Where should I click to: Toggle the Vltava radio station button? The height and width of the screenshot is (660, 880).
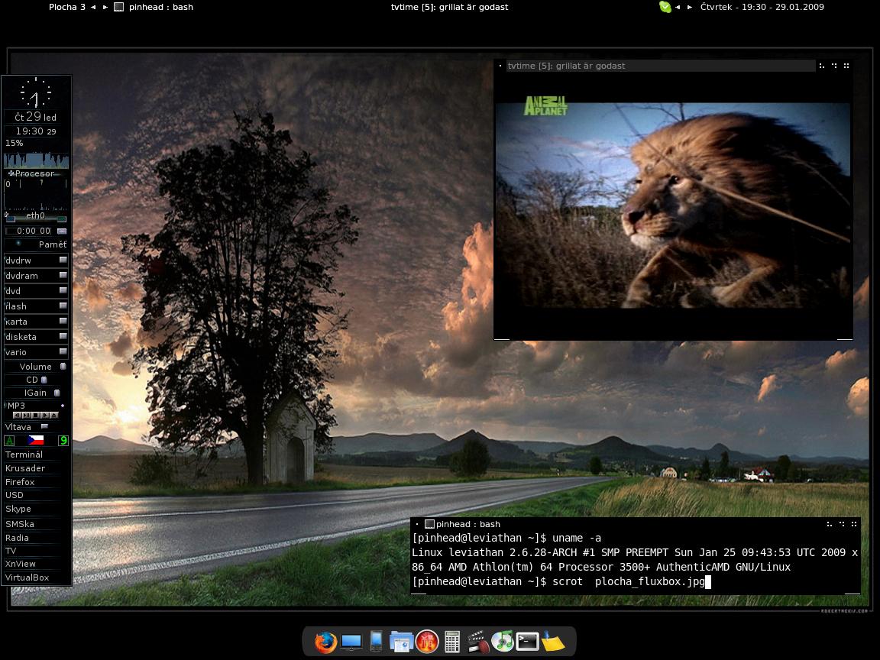(x=44, y=426)
